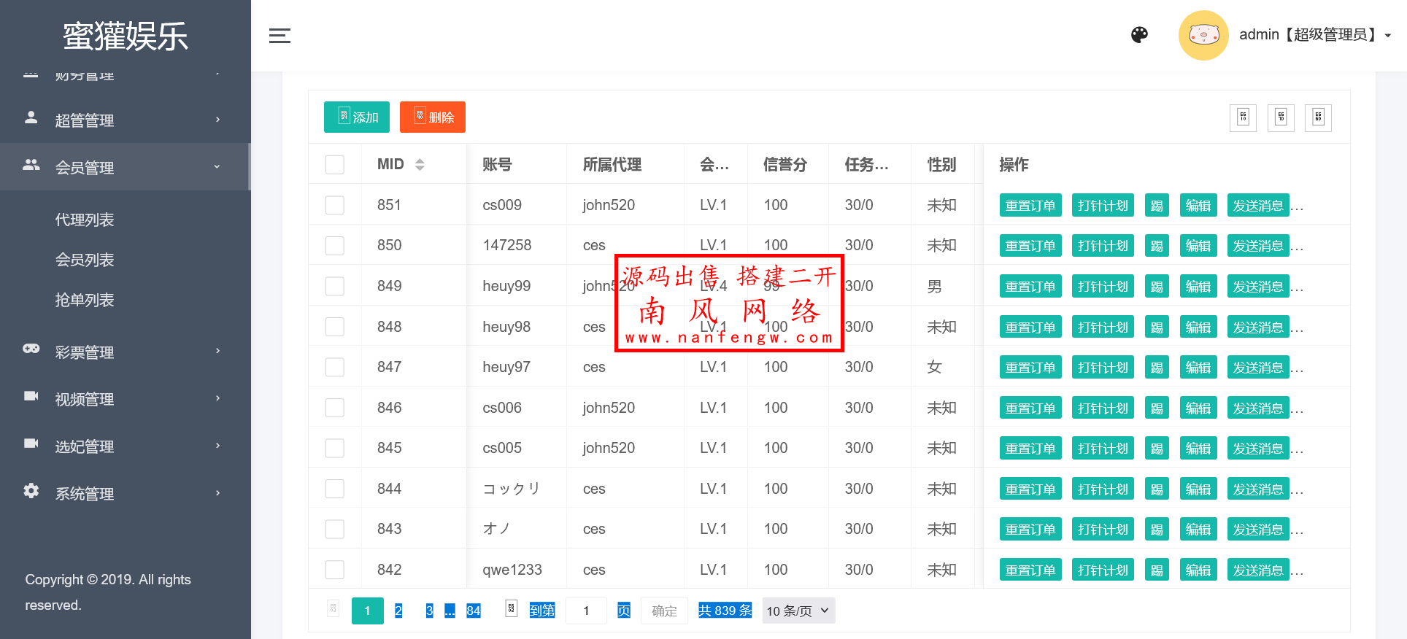This screenshot has height=639, width=1407.
Task: Click 编辑 for member 842
Action: coord(1198,570)
